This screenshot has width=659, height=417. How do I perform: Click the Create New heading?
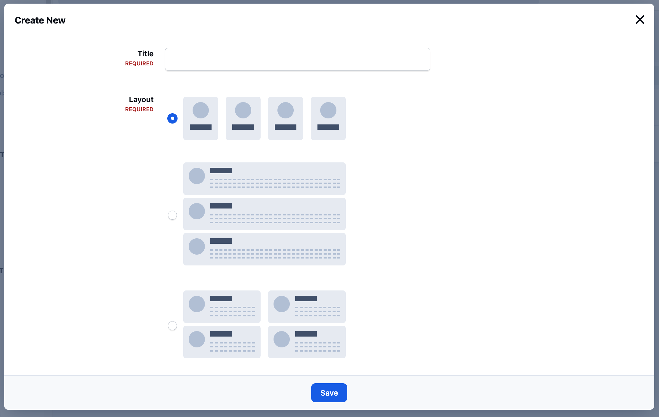pyautogui.click(x=40, y=20)
